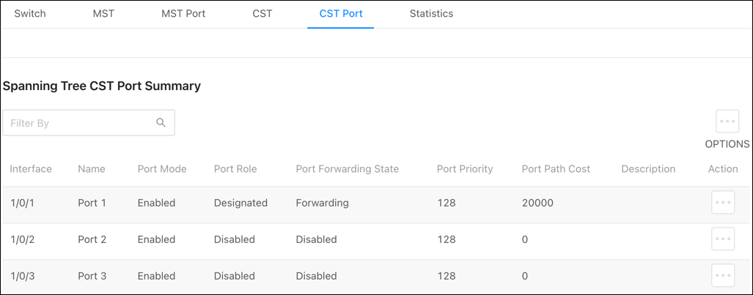The image size is (753, 295).
Task: Click the Port Path Cost column header
Action: pyautogui.click(x=556, y=169)
